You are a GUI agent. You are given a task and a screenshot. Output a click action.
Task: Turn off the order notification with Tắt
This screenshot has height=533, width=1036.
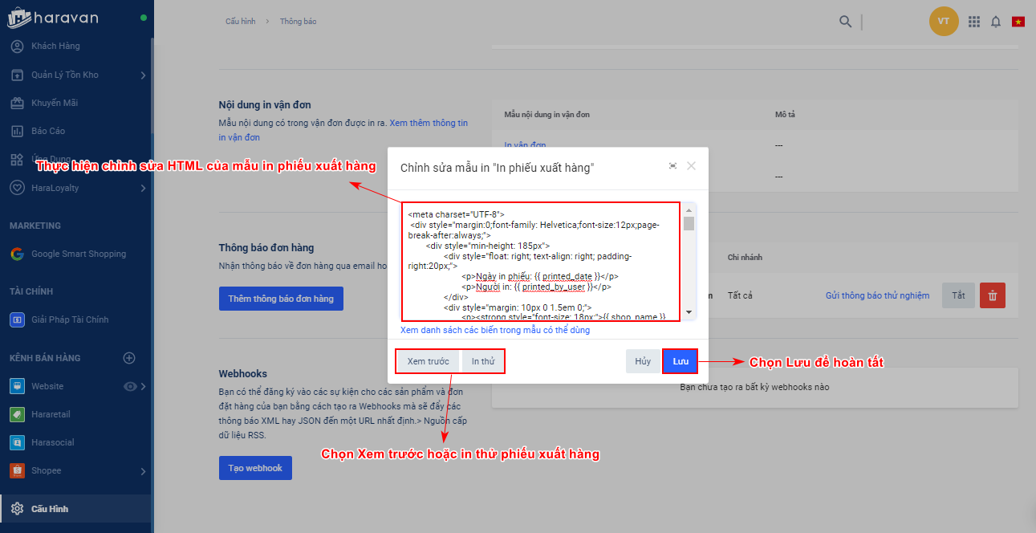958,295
